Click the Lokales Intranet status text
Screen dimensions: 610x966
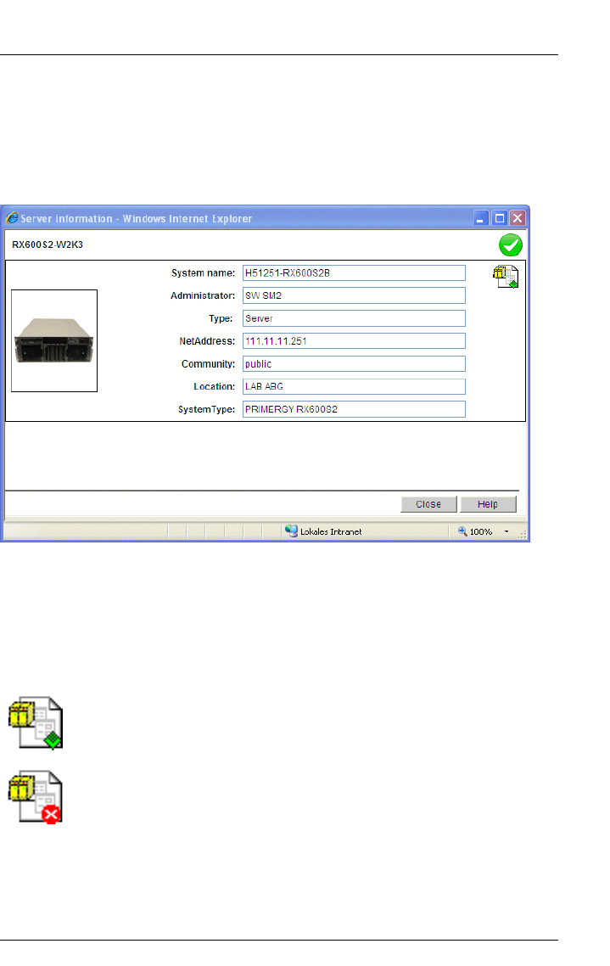(331, 531)
